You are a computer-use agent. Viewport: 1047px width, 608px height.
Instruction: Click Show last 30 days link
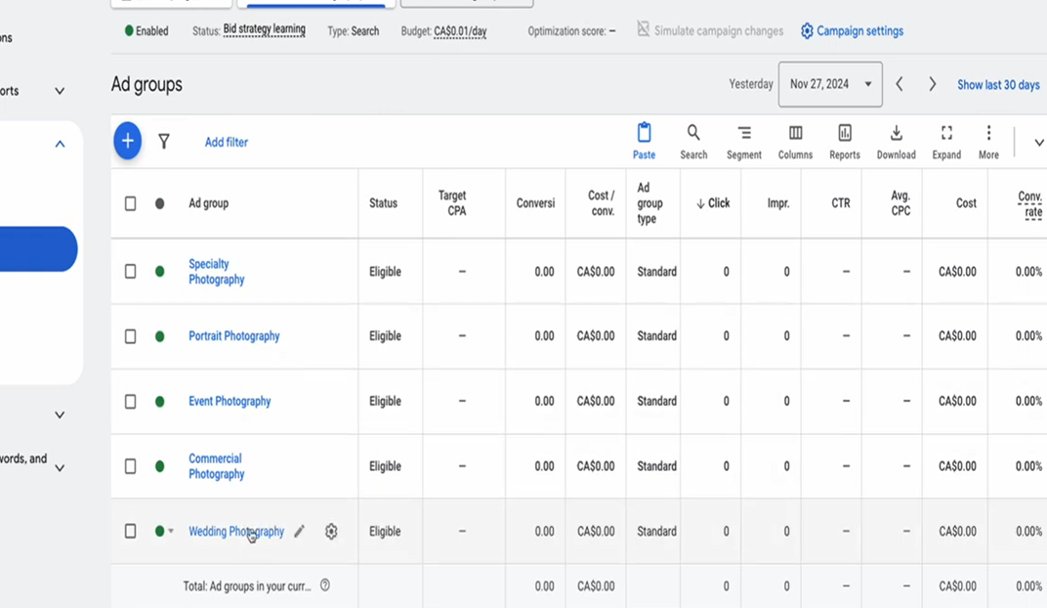pyautogui.click(x=998, y=85)
